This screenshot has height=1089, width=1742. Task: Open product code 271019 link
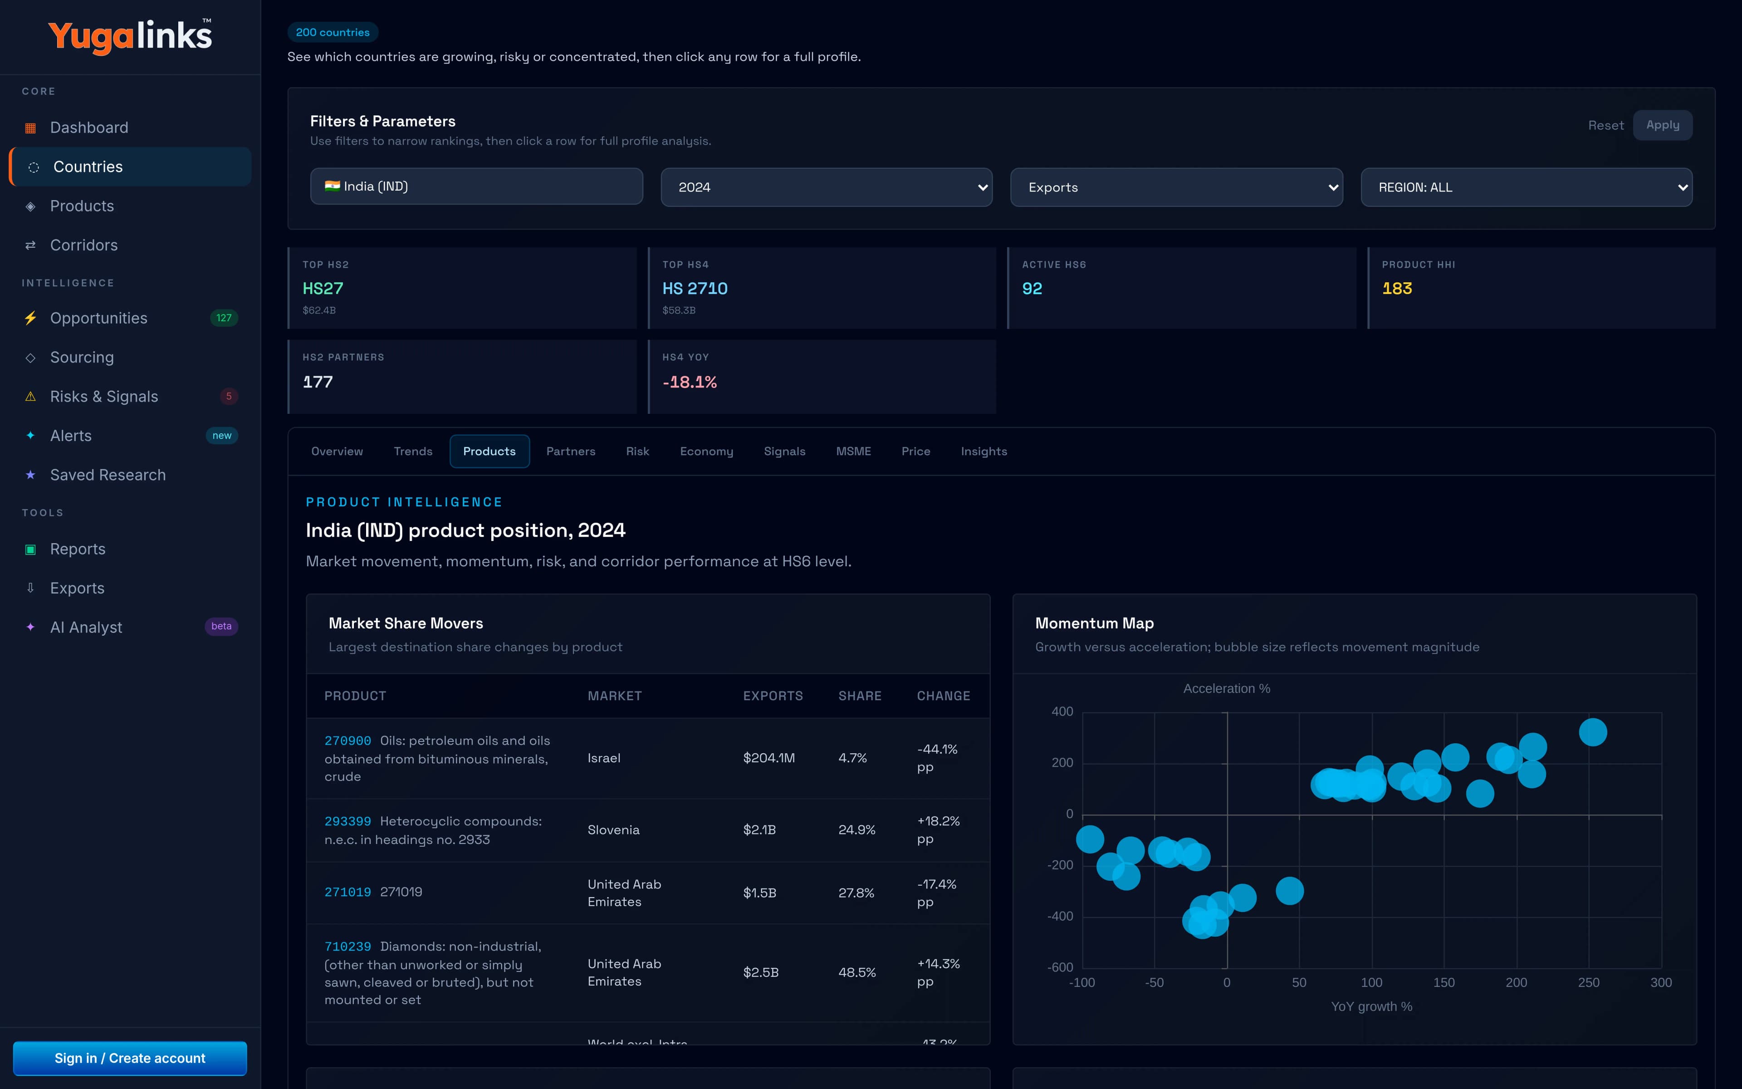click(347, 893)
